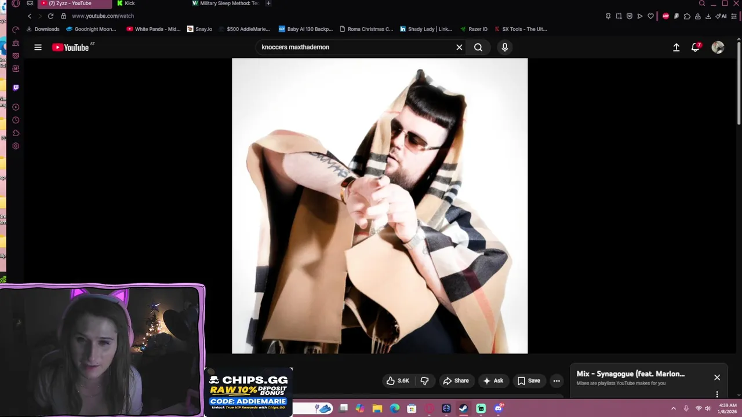Open Opera easy setup menu icon
742x417 pixels.
(734, 16)
